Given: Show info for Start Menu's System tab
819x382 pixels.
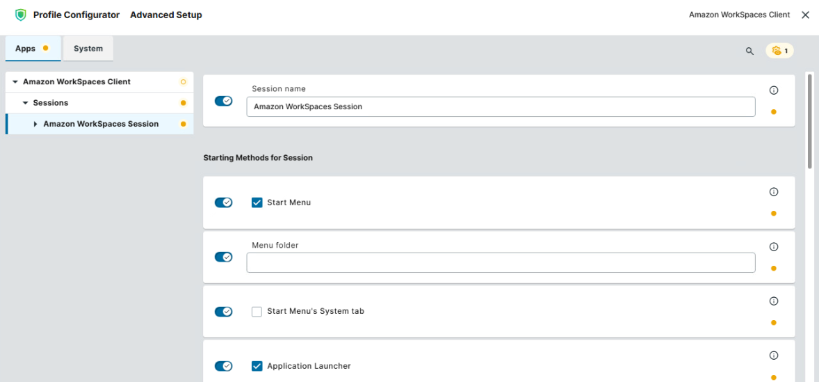Looking at the screenshot, I should coord(774,301).
